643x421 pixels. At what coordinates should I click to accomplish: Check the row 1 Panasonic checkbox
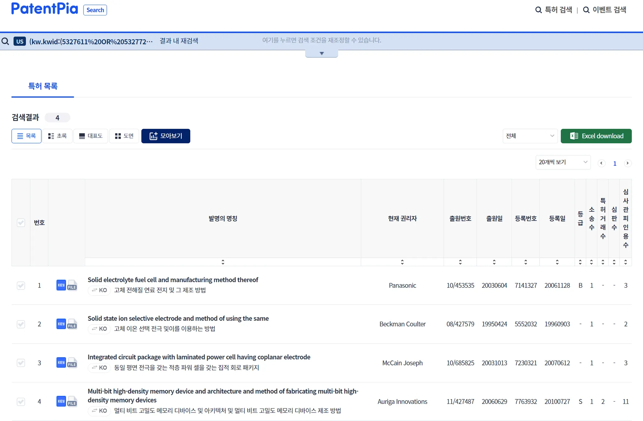(x=21, y=285)
